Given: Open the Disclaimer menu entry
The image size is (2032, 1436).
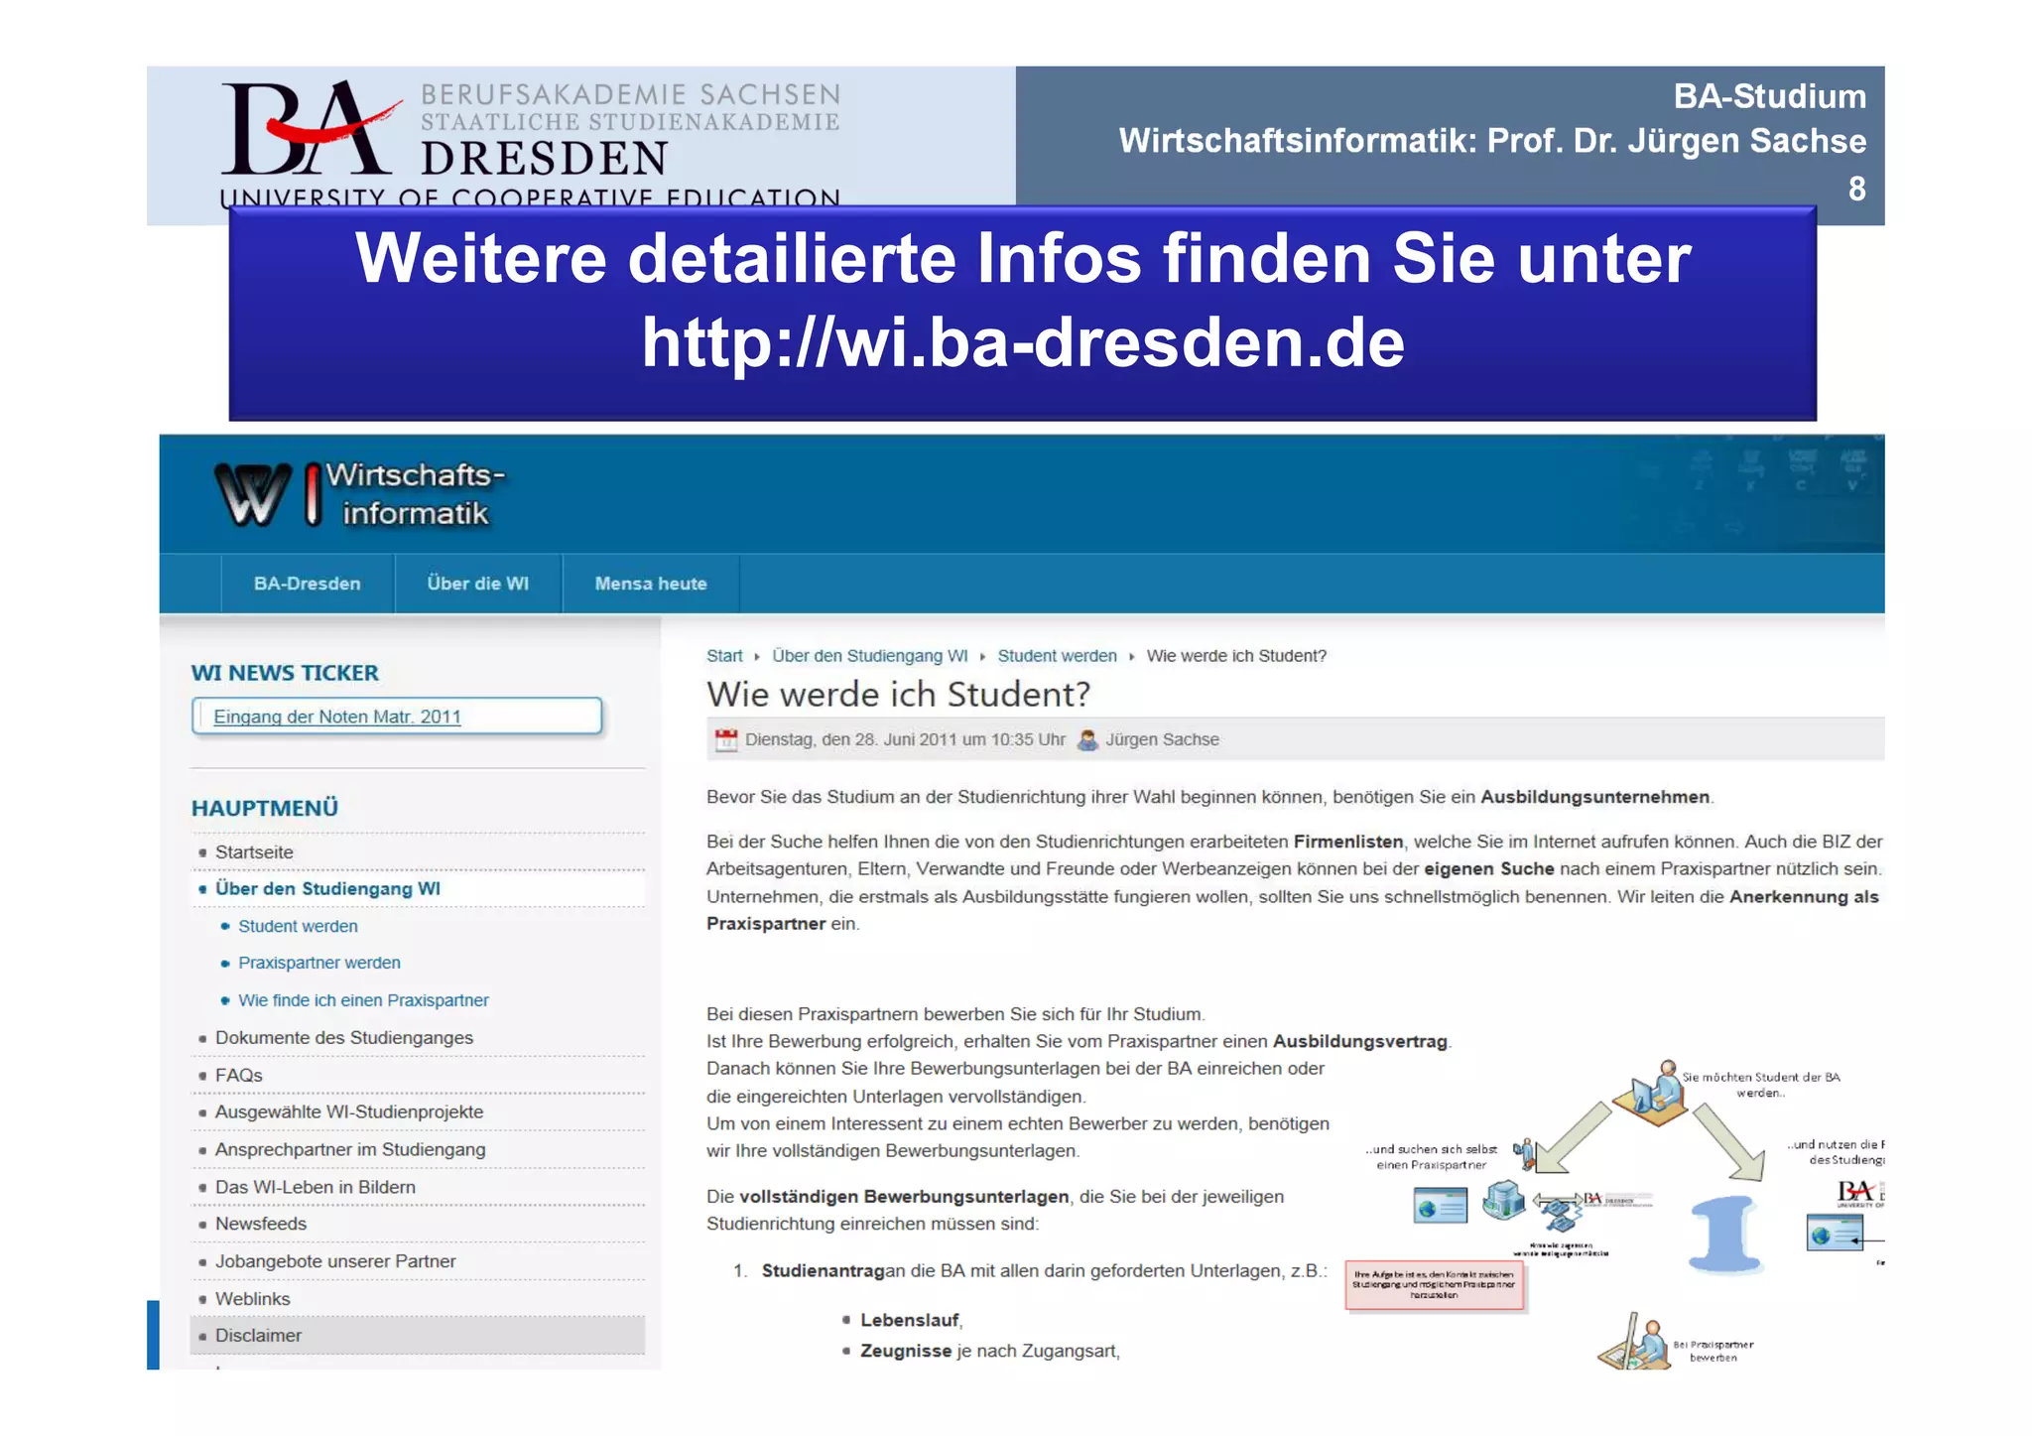Looking at the screenshot, I should coord(258,1337).
